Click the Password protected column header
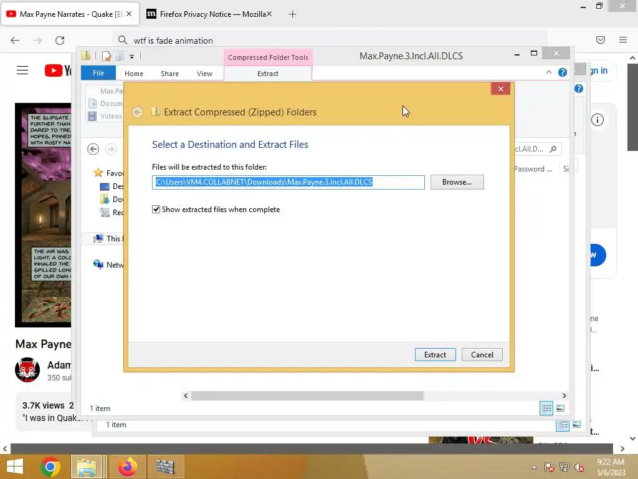638x479 pixels. pyautogui.click(x=533, y=169)
